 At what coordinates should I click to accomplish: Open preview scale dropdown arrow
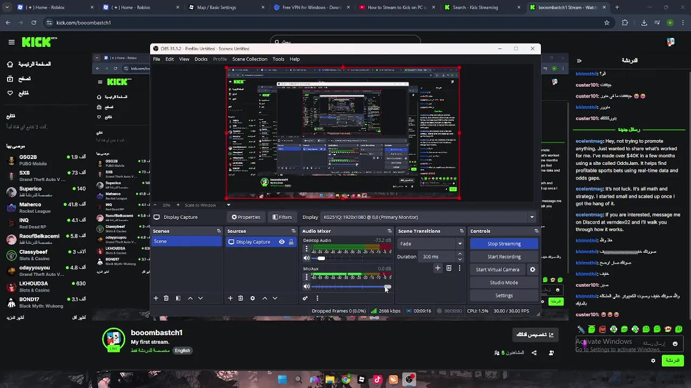click(228, 205)
